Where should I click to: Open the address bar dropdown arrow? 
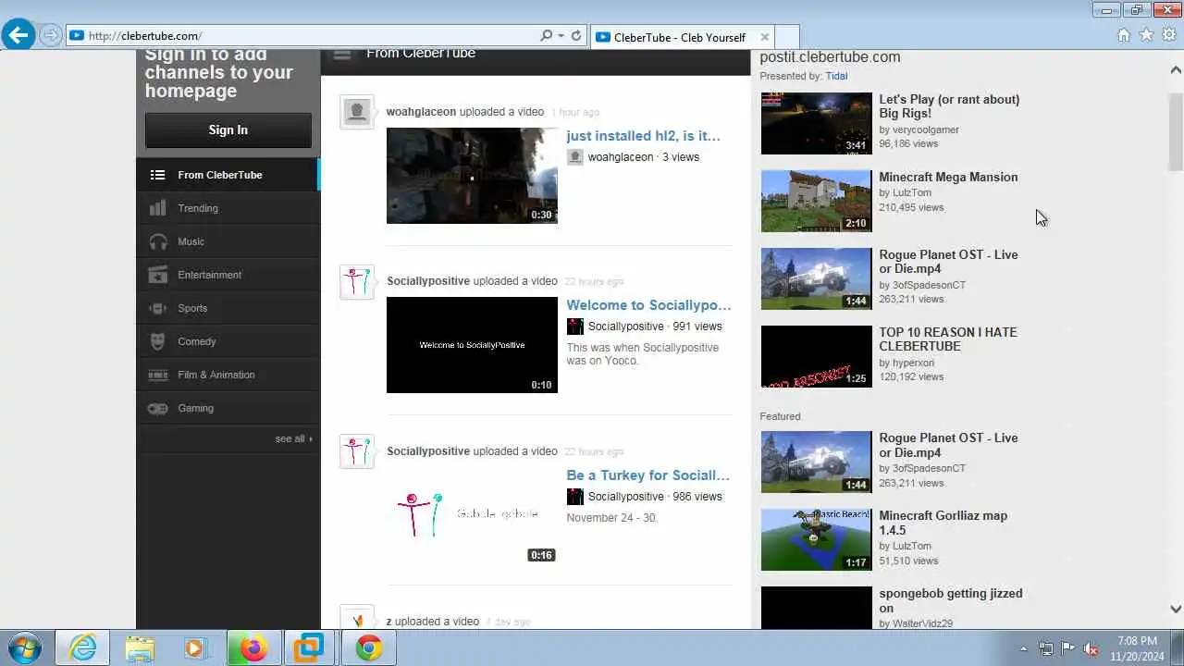(x=561, y=36)
